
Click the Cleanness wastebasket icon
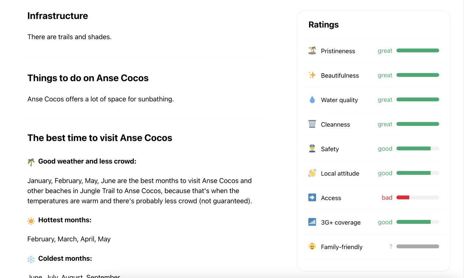312,124
